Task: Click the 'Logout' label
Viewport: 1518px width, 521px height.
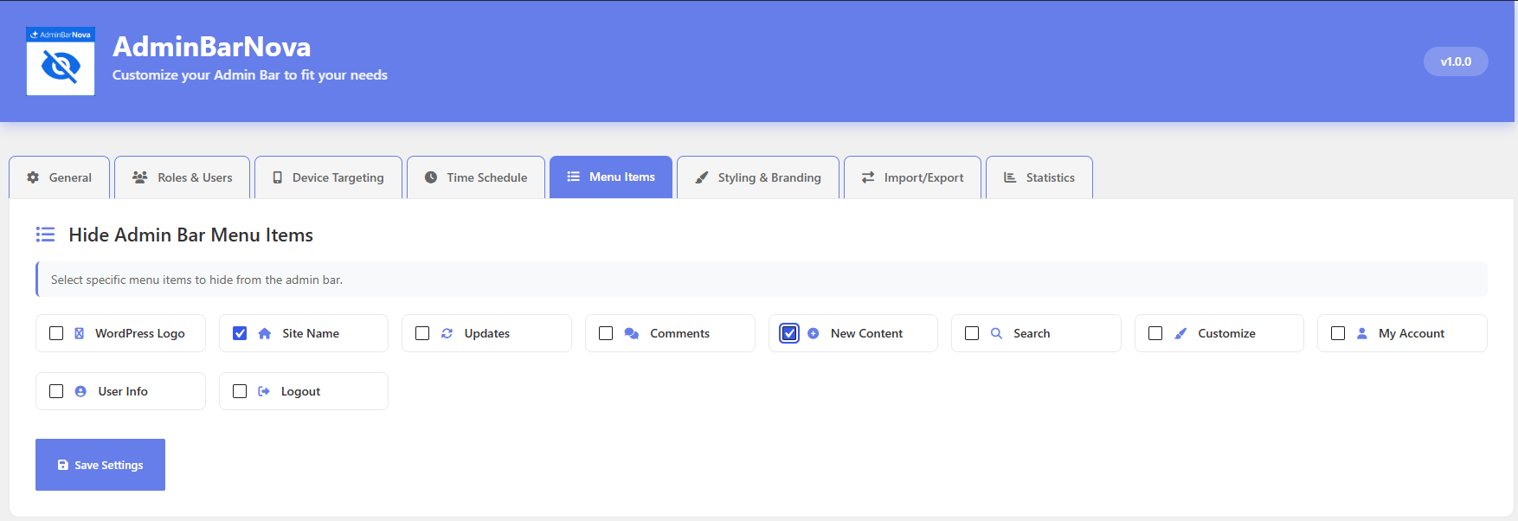Action: tap(300, 391)
